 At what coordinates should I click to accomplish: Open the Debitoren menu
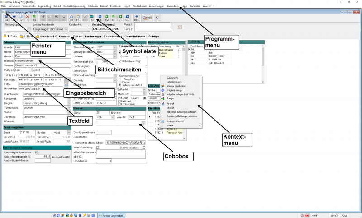click(x=93, y=6)
